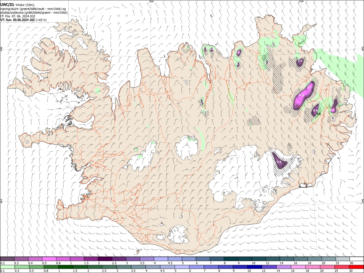Click the light lavender 4–4.5 sleet/snow swatch
Image resolution: width=364 pixels, height=273 pixels.
(161, 259)
